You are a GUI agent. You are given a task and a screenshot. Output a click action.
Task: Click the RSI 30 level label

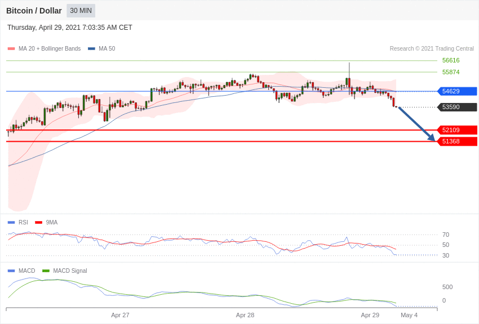(446, 255)
